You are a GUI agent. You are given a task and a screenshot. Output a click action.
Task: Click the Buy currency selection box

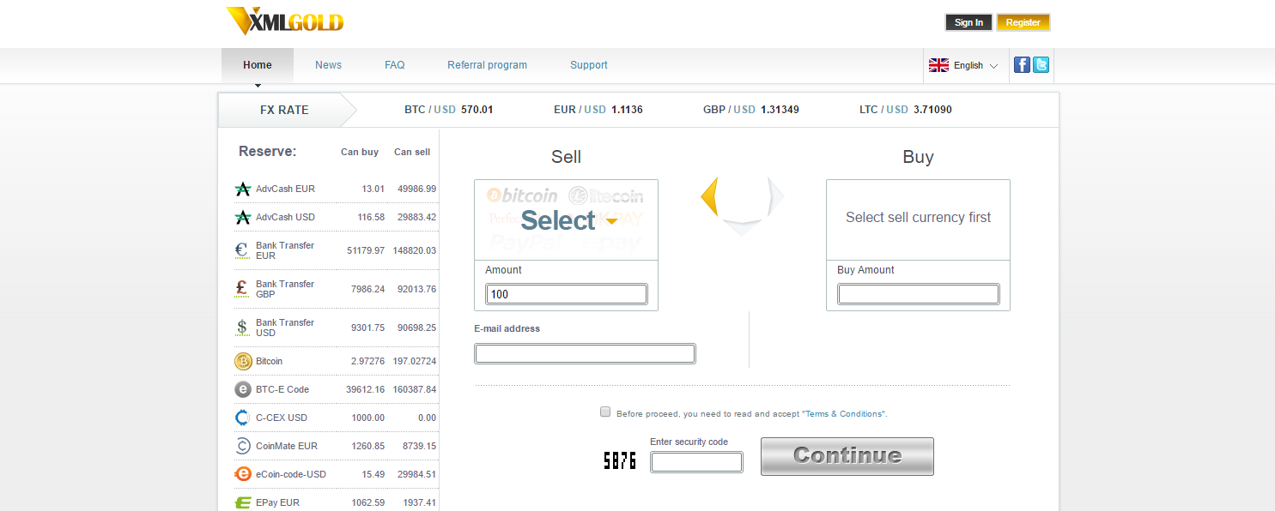[x=918, y=218]
